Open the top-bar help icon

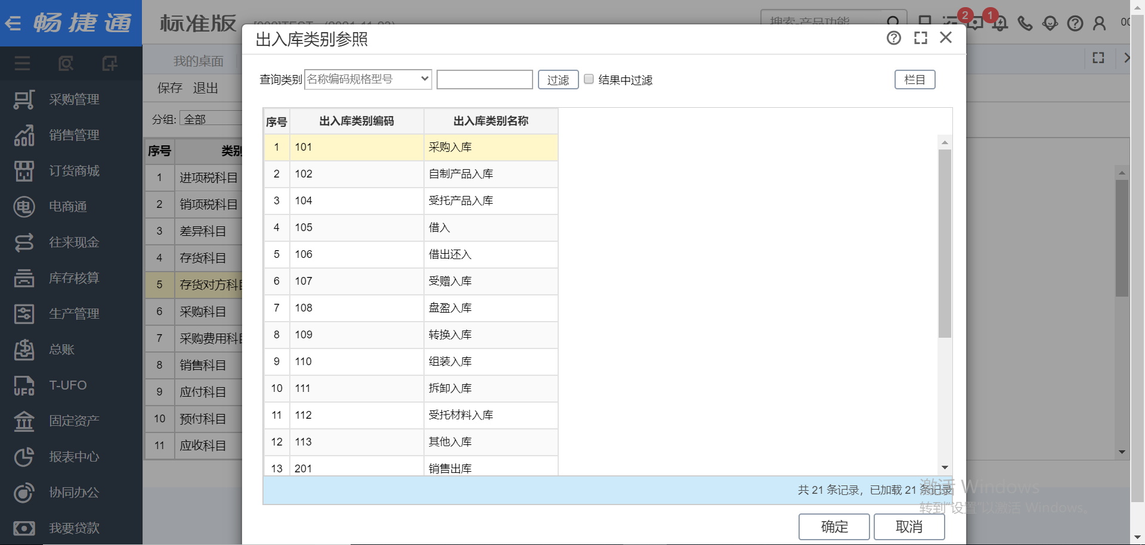(x=1075, y=23)
